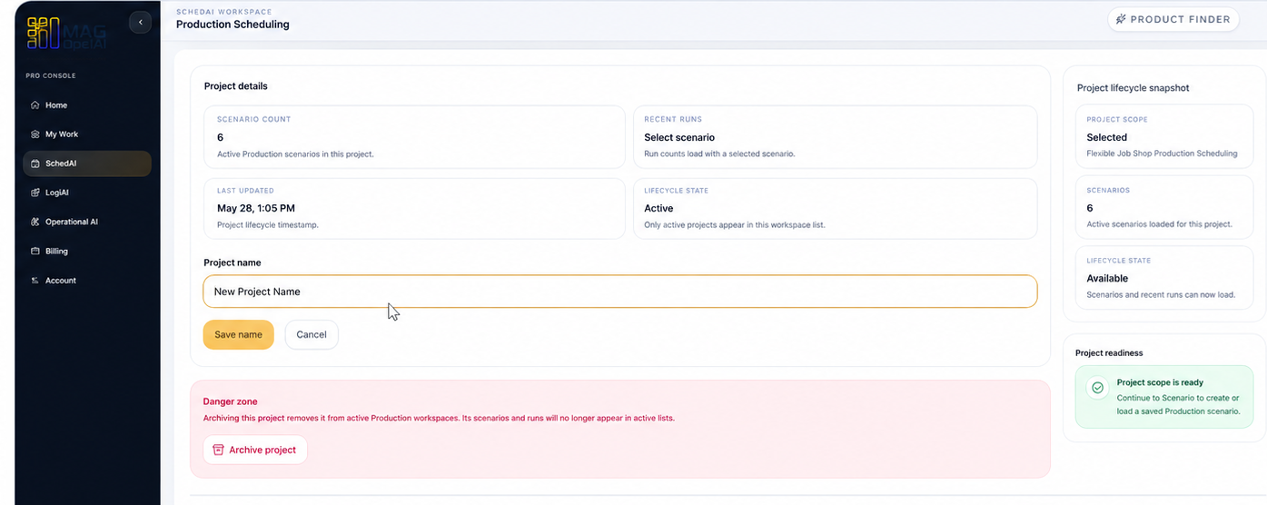Click the 'Project readiness' heading
The image size is (1267, 505).
pyautogui.click(x=1109, y=352)
